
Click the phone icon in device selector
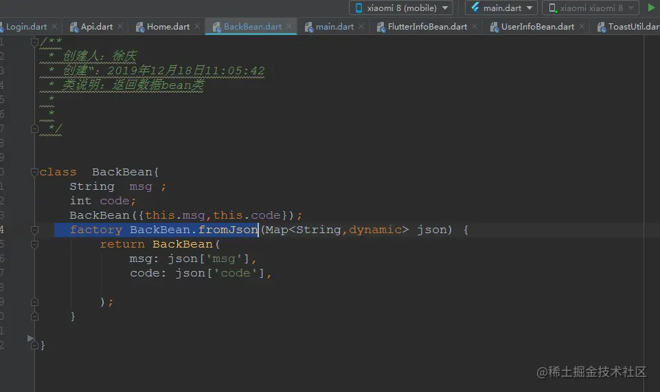point(359,8)
